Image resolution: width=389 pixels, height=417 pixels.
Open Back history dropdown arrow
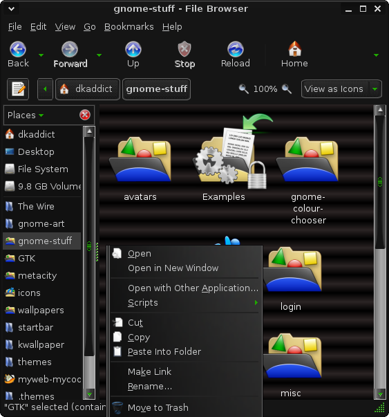[x=41, y=55]
